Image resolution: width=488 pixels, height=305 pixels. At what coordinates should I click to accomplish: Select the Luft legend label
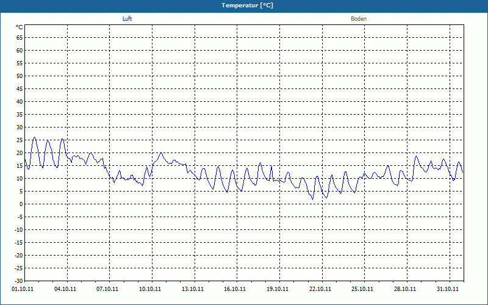[x=127, y=19]
